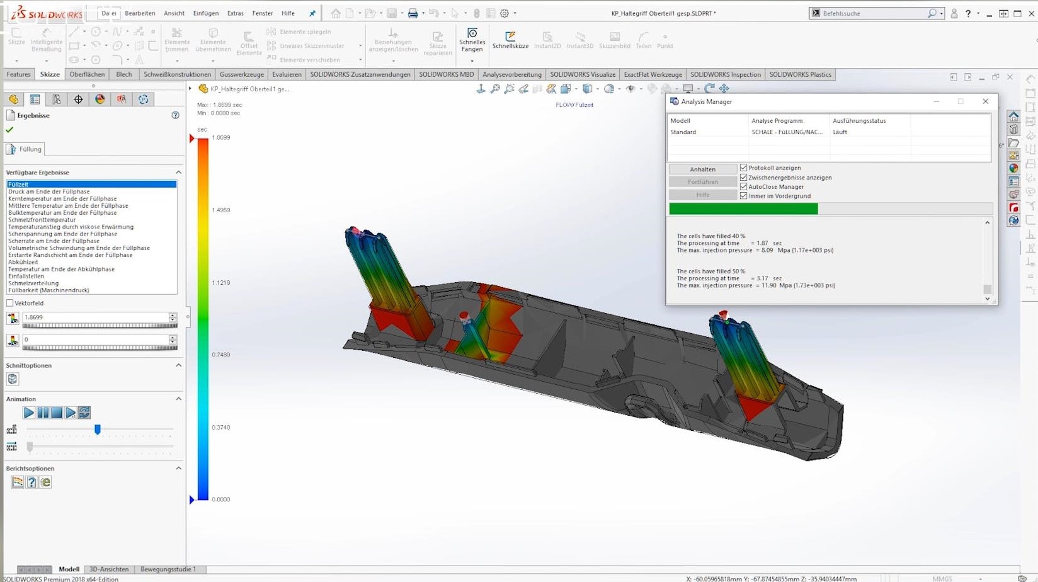
Task: Open the Einfügen menu
Action: pos(206,13)
